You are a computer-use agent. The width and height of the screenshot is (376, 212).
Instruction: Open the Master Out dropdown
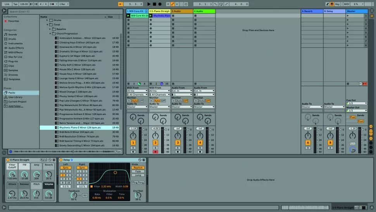point(357,111)
